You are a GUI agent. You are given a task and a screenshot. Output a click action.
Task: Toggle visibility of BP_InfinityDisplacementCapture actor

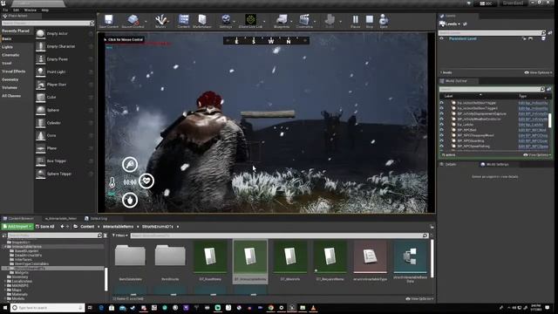(442, 113)
